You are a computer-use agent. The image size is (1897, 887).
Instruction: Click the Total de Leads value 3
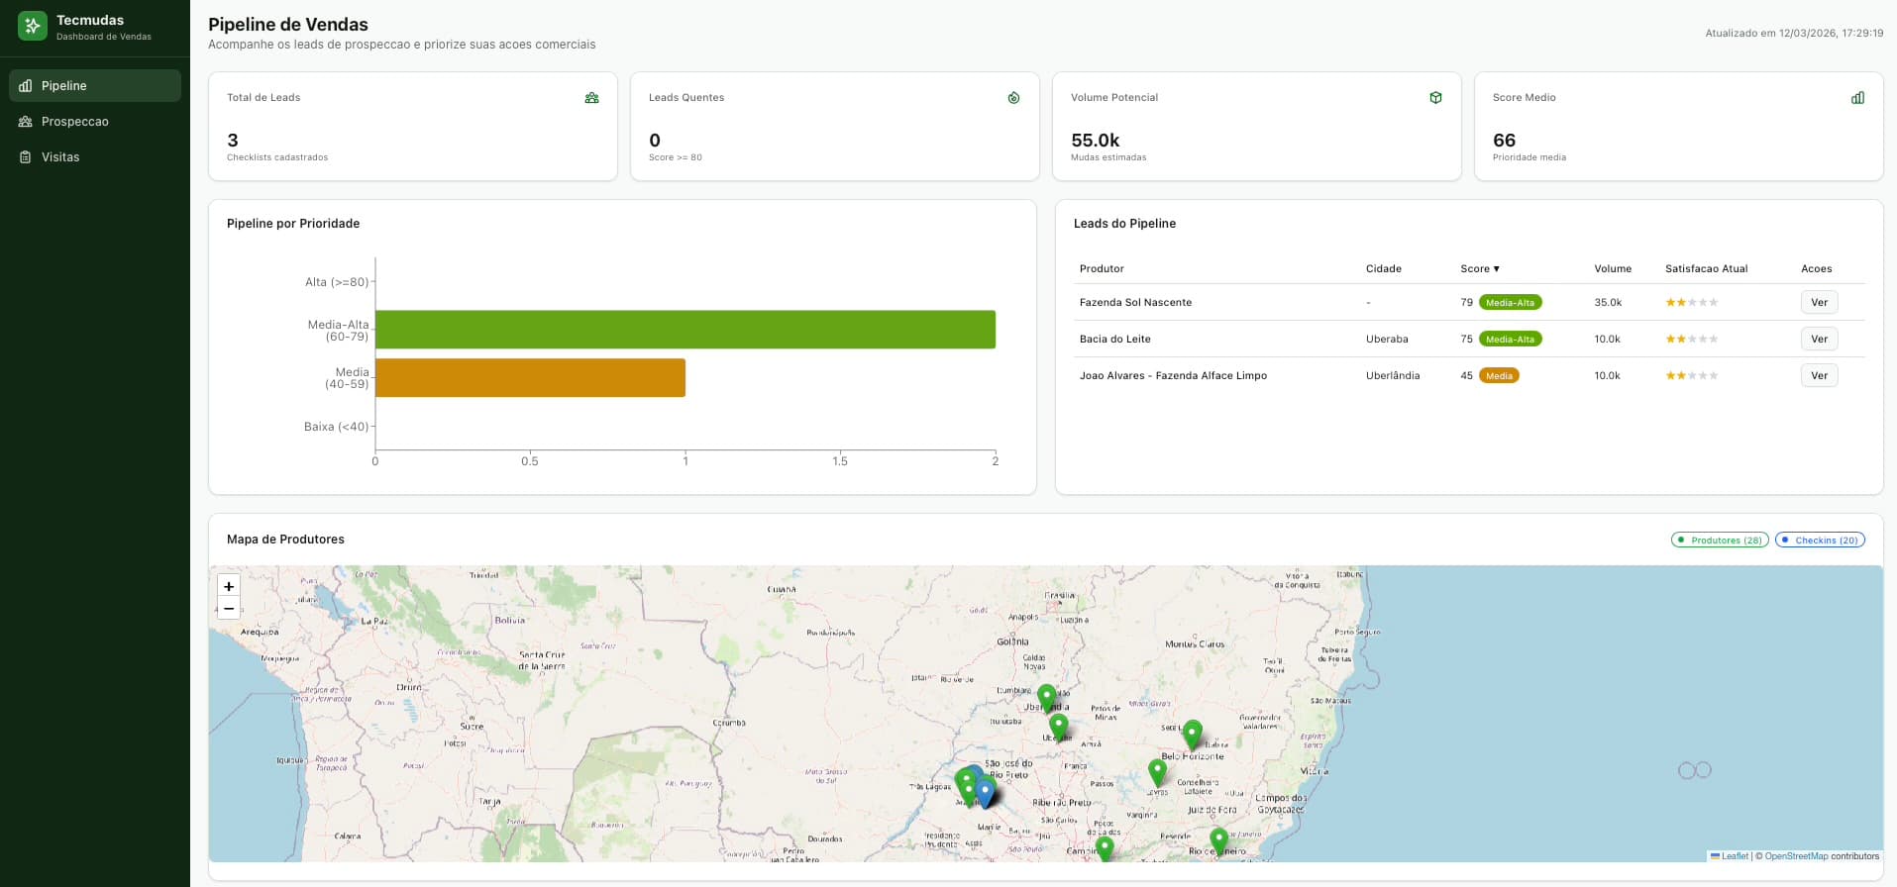click(233, 141)
